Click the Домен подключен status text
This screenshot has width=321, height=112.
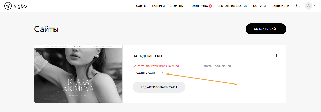tap(217, 66)
